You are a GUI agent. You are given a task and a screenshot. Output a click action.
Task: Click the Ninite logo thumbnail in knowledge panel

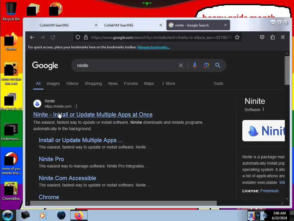264,131
